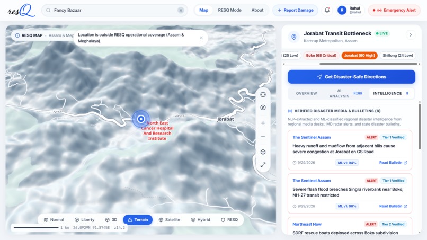
Task: Select the Boko (68 Critical) chip
Action: click(x=321, y=55)
